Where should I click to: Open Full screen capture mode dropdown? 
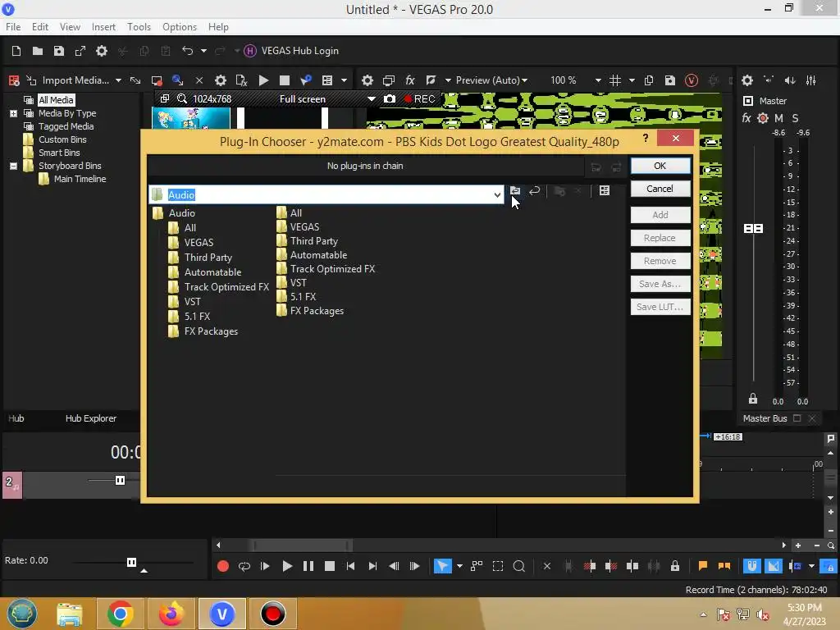point(371,99)
